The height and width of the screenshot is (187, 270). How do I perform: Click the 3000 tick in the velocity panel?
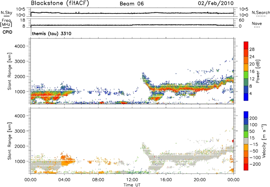click(20, 131)
